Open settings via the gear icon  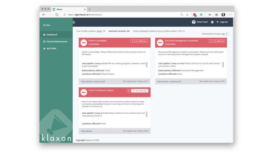[212, 22]
